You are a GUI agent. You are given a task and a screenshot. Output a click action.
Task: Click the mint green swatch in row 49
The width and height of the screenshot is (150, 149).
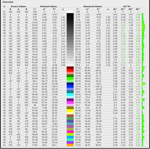[70, 140]
